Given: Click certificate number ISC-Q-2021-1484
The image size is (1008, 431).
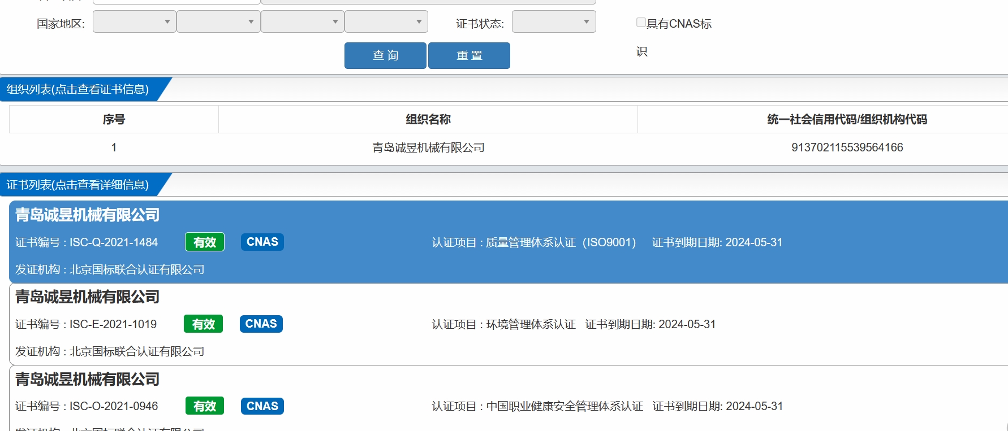Looking at the screenshot, I should pyautogui.click(x=114, y=242).
